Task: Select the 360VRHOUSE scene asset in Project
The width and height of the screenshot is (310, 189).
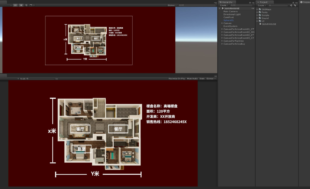Action: pyautogui.click(x=269, y=24)
